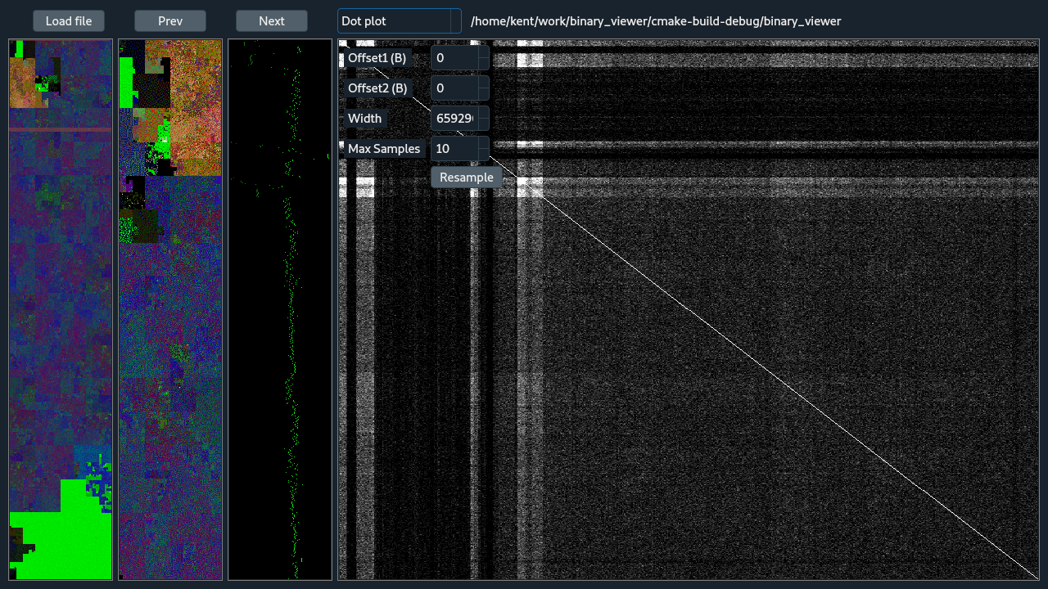The width and height of the screenshot is (1048, 589).
Task: Click the Load file button
Action: (69, 21)
